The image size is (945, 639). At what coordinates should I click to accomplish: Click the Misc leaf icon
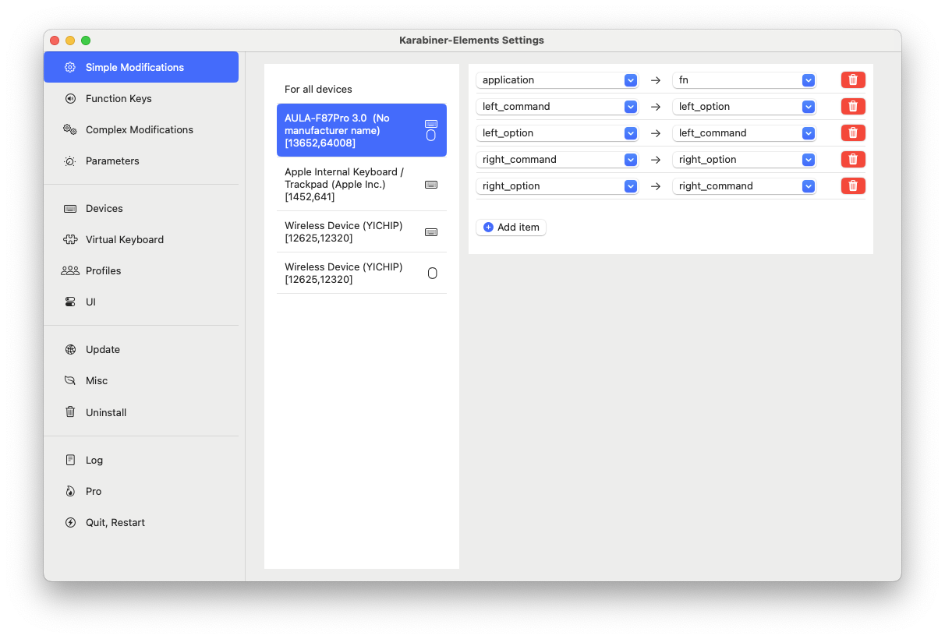[x=70, y=381]
